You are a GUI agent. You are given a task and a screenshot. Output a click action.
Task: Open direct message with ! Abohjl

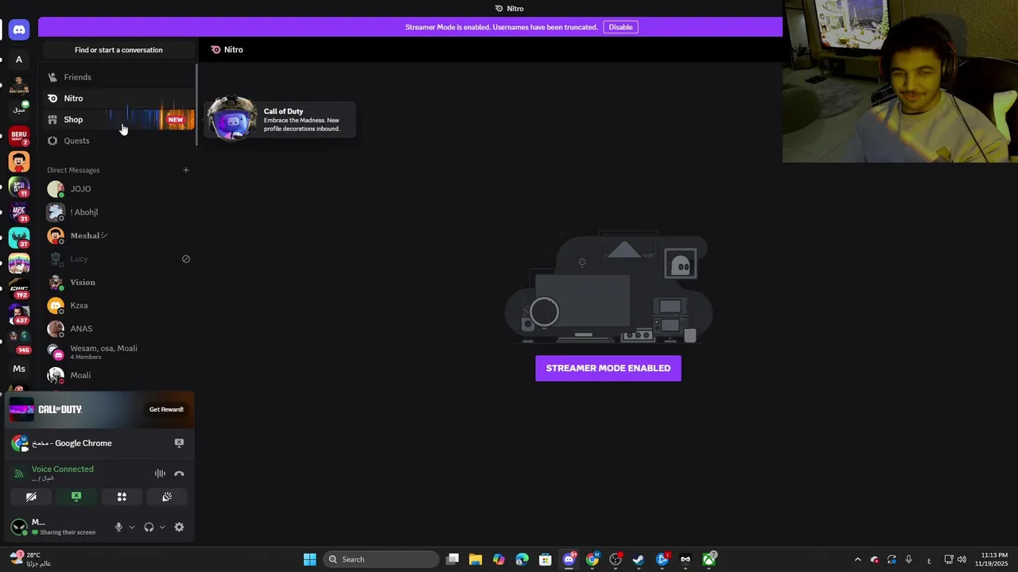[119, 212]
